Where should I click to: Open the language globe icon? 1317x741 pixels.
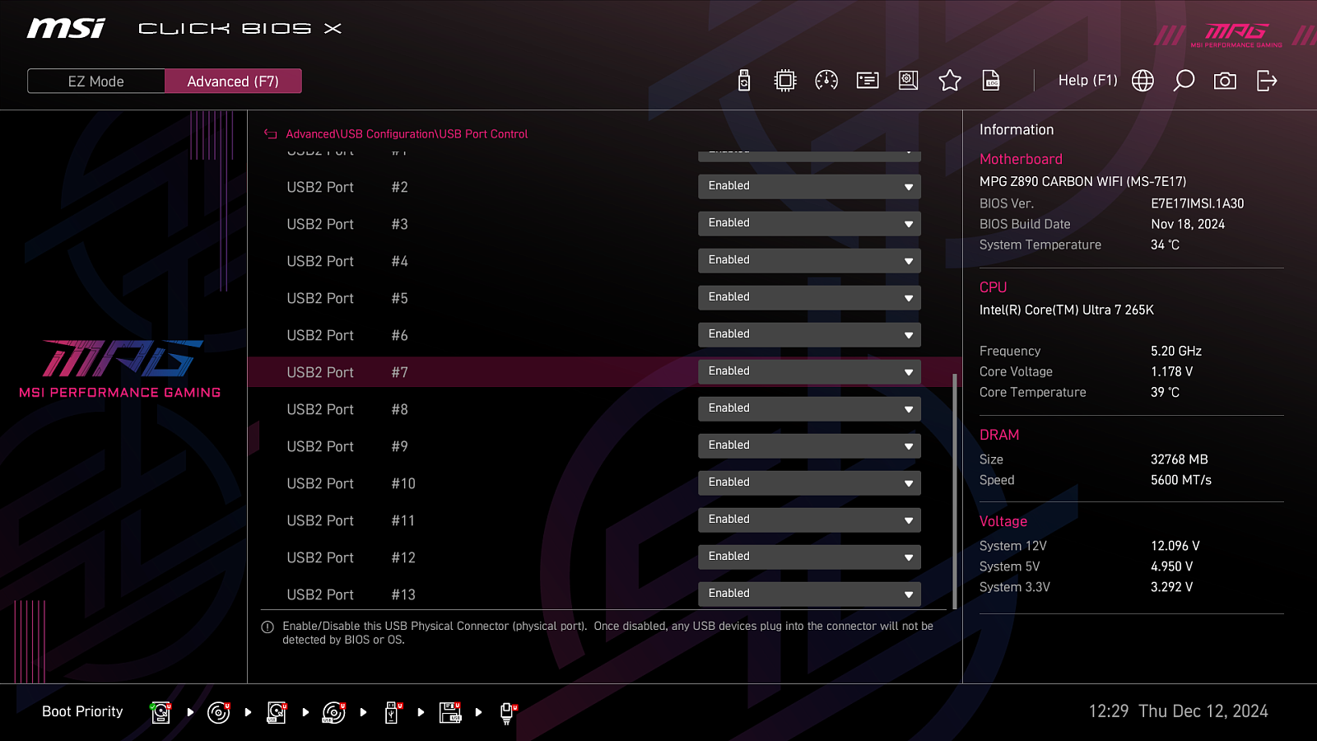pyautogui.click(x=1142, y=81)
